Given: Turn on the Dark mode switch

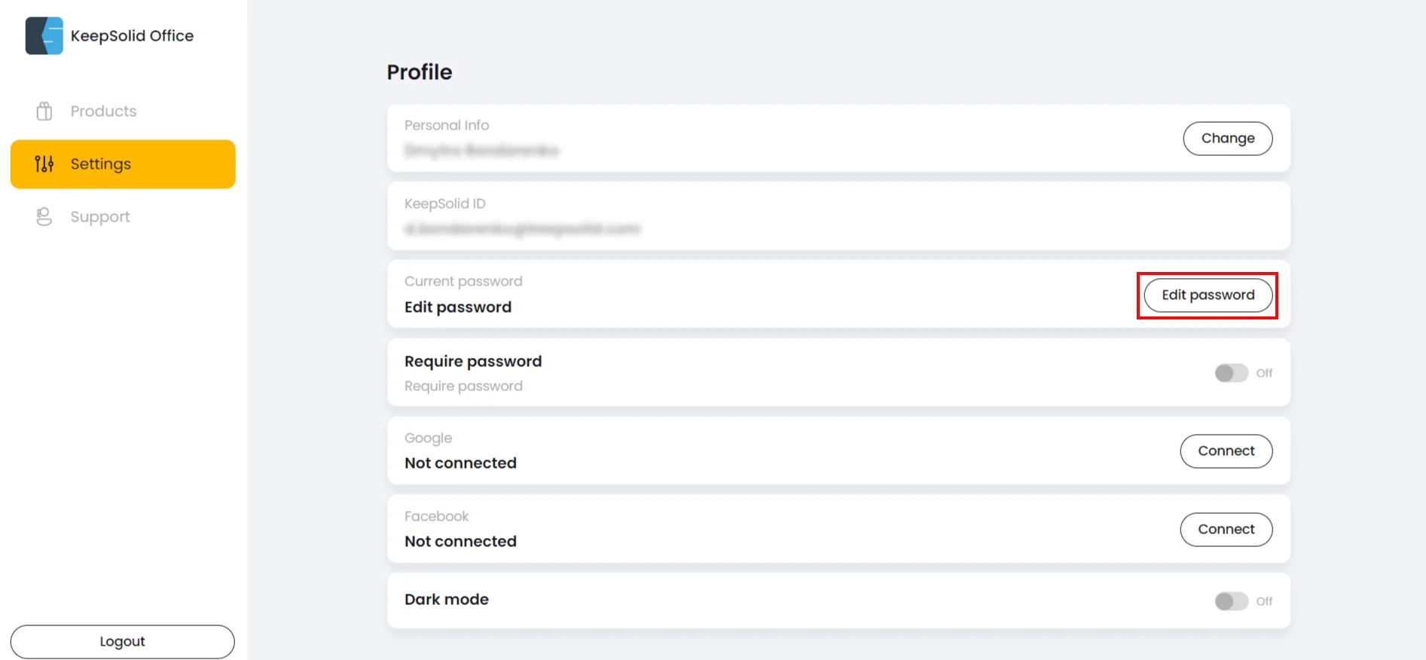Looking at the screenshot, I should (x=1231, y=601).
